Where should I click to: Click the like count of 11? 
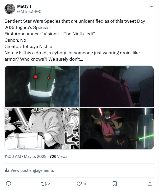point(85,184)
